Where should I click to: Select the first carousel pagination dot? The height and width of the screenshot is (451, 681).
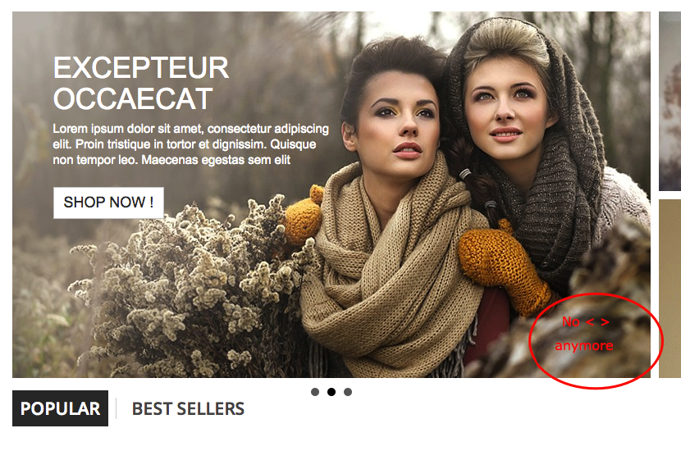pyautogui.click(x=315, y=392)
